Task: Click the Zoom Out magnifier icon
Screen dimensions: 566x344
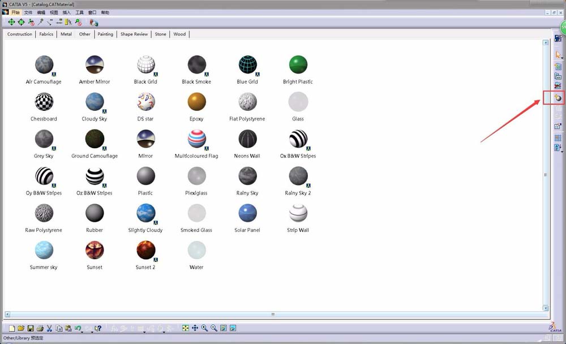Action: tap(214, 328)
